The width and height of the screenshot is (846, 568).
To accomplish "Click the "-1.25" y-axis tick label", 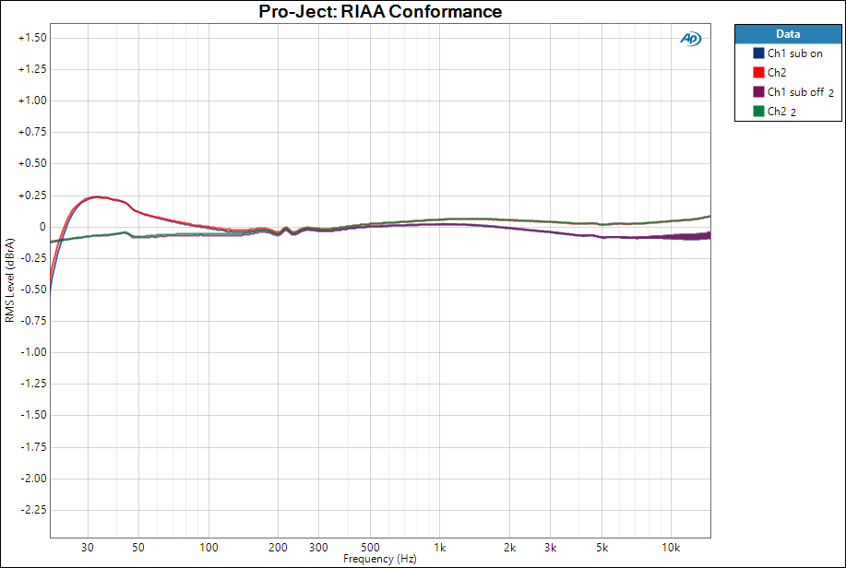I will tap(33, 384).
